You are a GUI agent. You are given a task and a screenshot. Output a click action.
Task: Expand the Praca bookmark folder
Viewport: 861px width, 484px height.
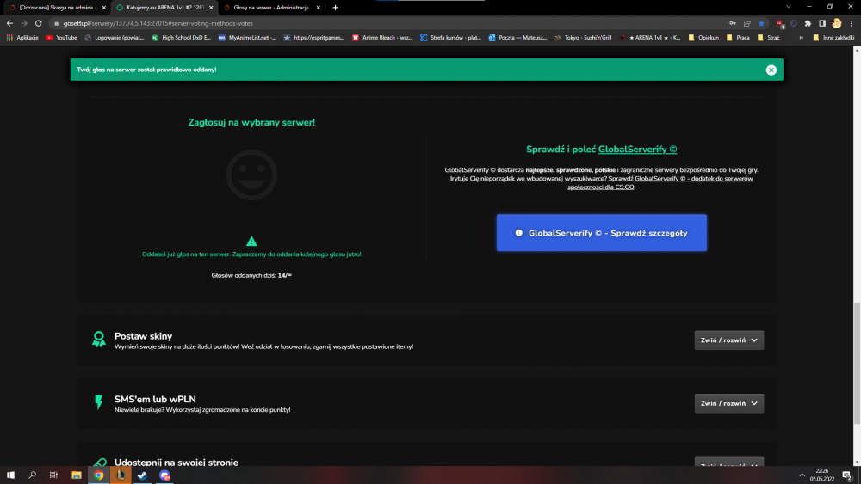tap(738, 38)
